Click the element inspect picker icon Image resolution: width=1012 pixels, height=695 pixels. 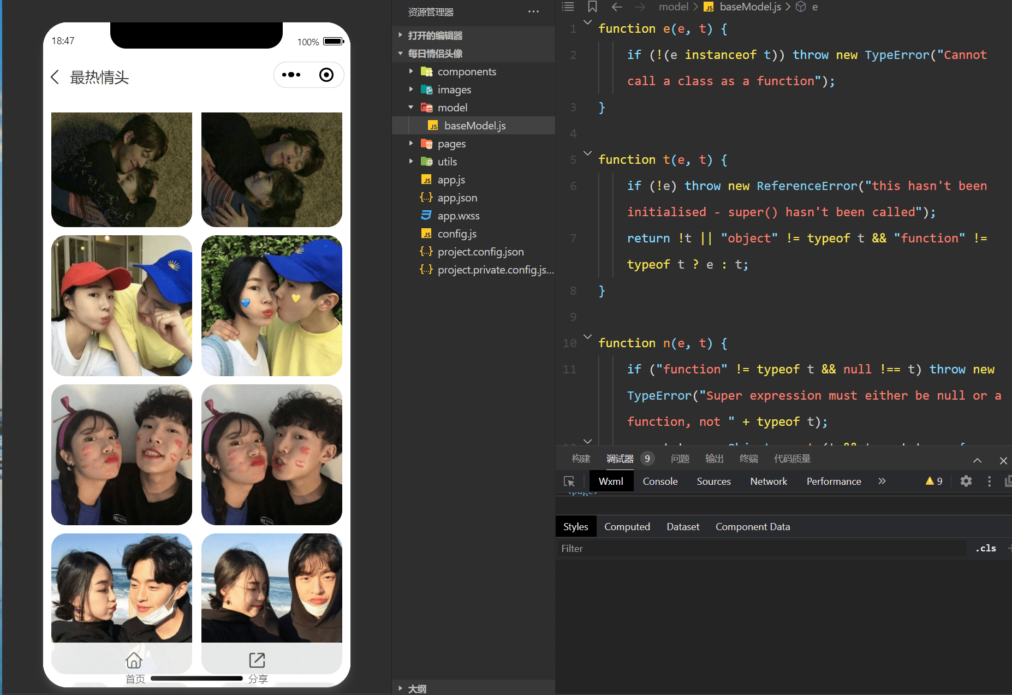(x=569, y=482)
